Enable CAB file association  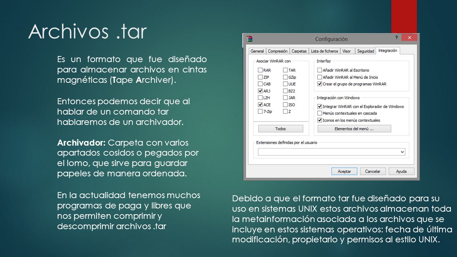[x=260, y=84]
